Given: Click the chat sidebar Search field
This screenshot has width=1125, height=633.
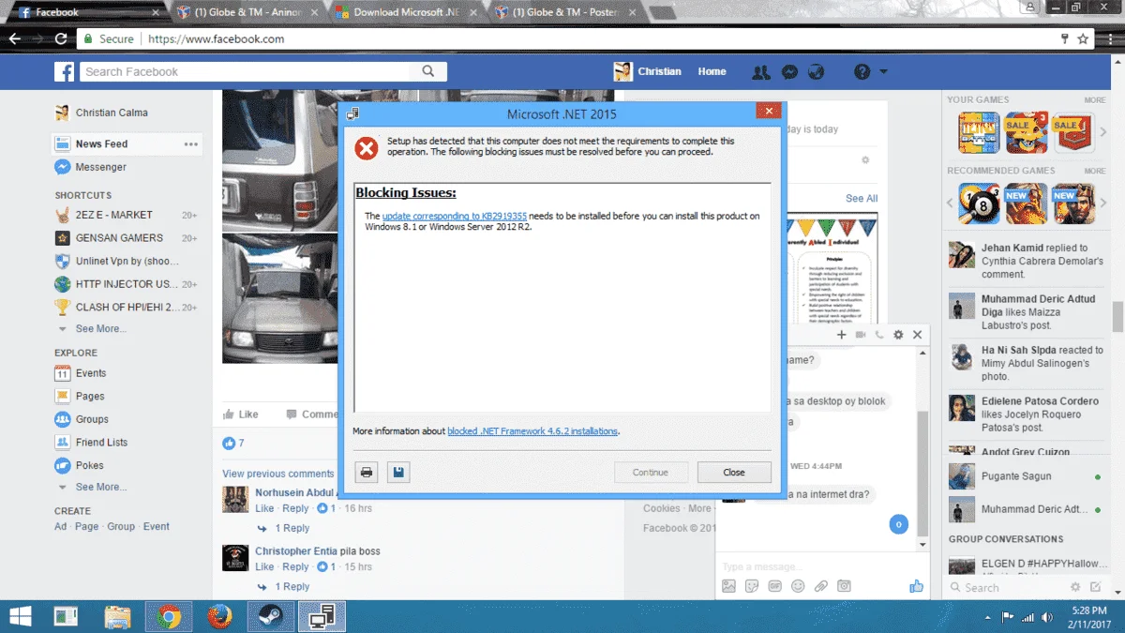Looking at the screenshot, I should [1008, 588].
